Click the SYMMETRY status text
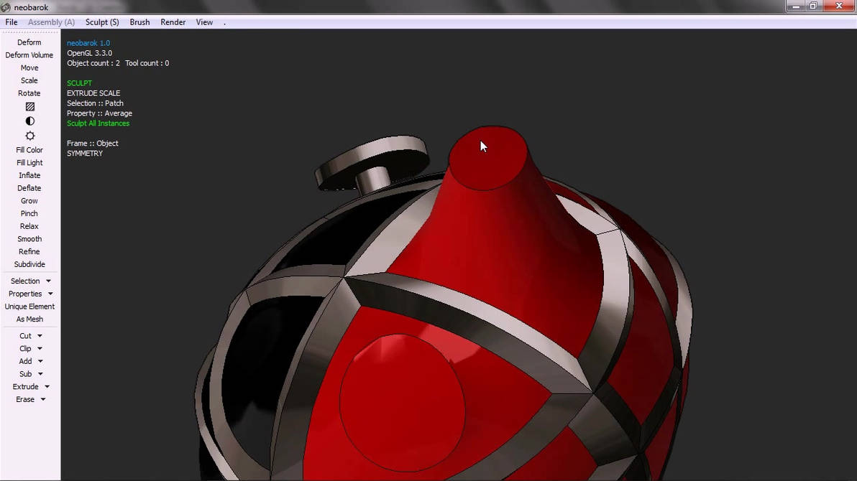Viewport: 857px width, 481px height. (x=85, y=154)
